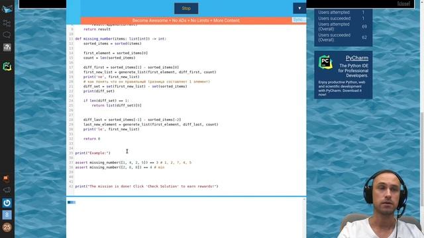424x238 pixels.
Task: Click the print('le', first_new_list) line
Action: 111,130
